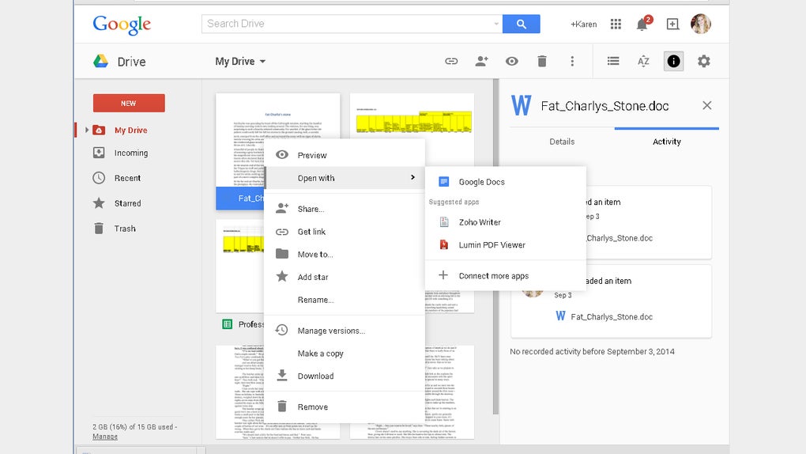Click the blue search button

(522, 24)
